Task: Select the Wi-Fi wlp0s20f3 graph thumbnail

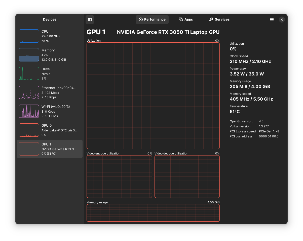Action: (29, 111)
